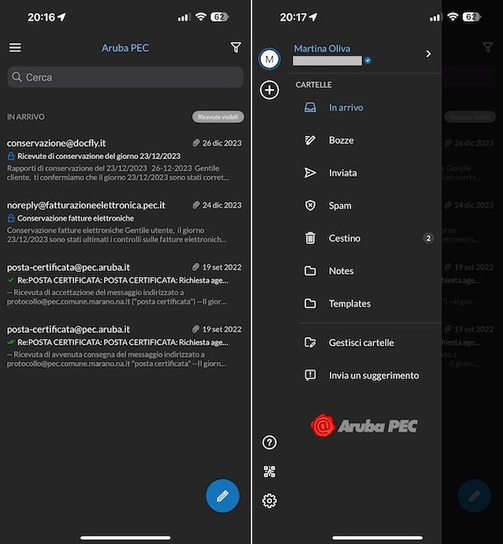This screenshot has height=544, width=503.
Task: Tap the plus circle to add account
Action: [x=270, y=90]
